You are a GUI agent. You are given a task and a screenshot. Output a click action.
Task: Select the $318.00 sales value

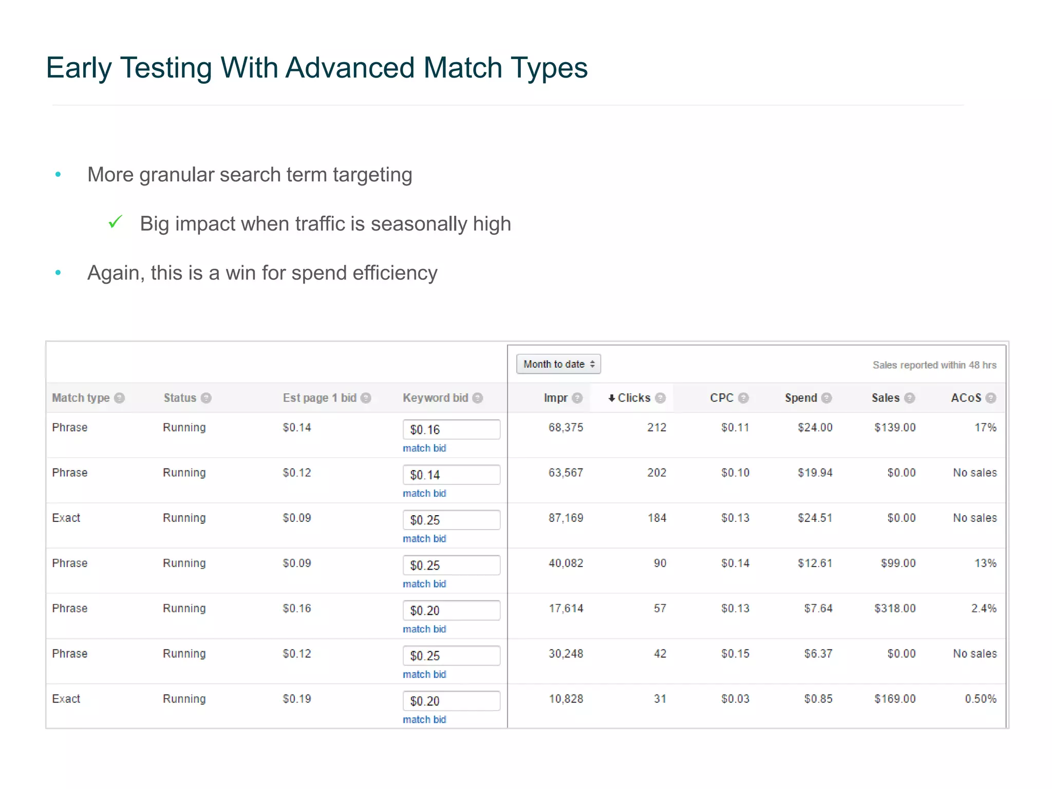point(895,608)
